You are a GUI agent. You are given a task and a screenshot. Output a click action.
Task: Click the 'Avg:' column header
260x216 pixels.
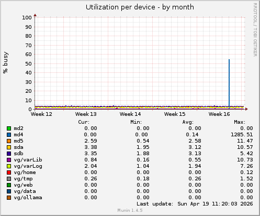(x=188, y=122)
